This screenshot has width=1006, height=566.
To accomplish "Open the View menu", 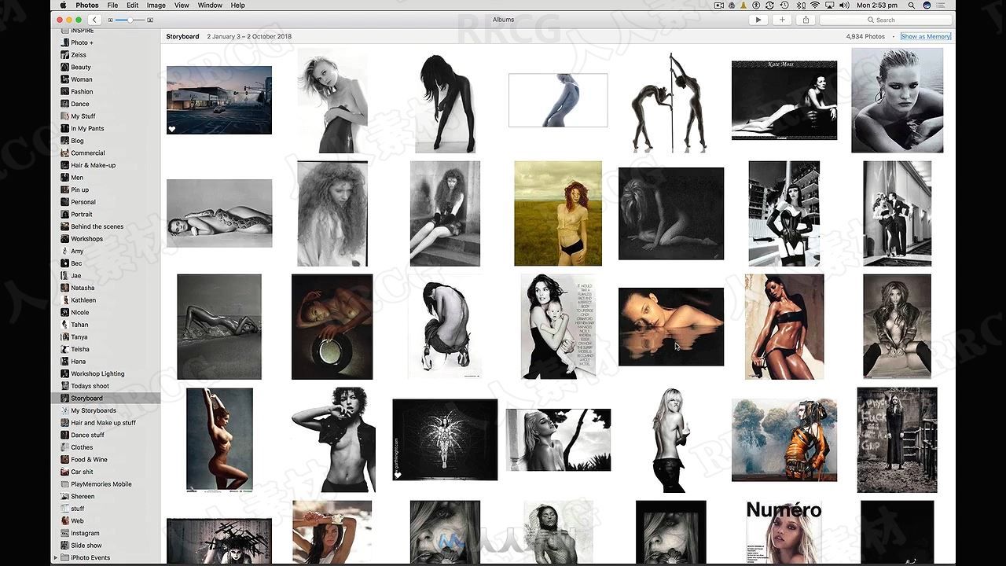I will (182, 6).
